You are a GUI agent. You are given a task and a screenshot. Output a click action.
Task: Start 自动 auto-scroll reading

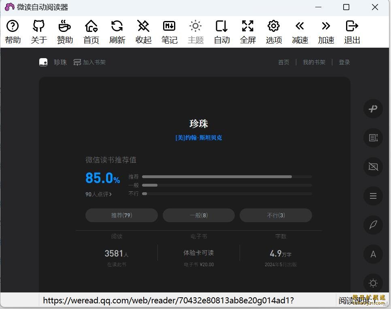tap(222, 32)
